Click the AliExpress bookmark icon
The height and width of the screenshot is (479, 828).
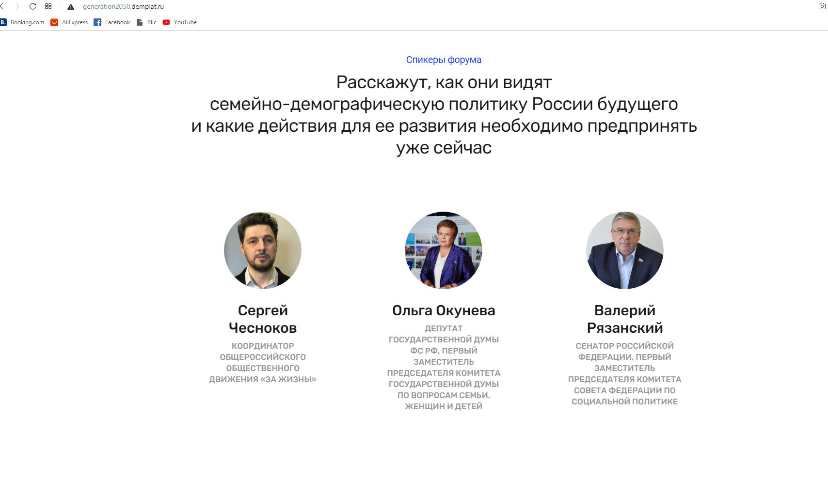(54, 22)
